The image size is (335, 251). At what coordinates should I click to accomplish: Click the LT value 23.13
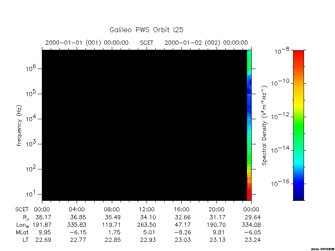(x=217, y=240)
